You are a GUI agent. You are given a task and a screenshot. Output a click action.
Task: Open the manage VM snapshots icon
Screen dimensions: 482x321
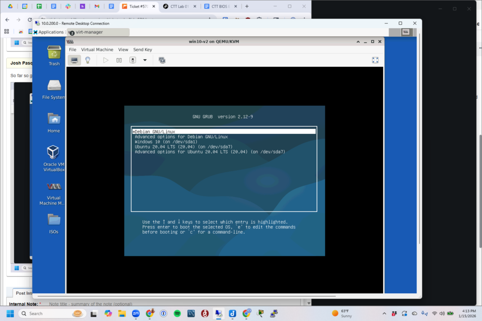click(x=162, y=60)
